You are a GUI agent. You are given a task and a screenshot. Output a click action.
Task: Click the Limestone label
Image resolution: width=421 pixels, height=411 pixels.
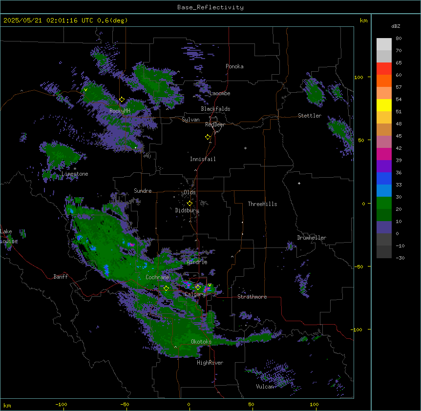75,174
